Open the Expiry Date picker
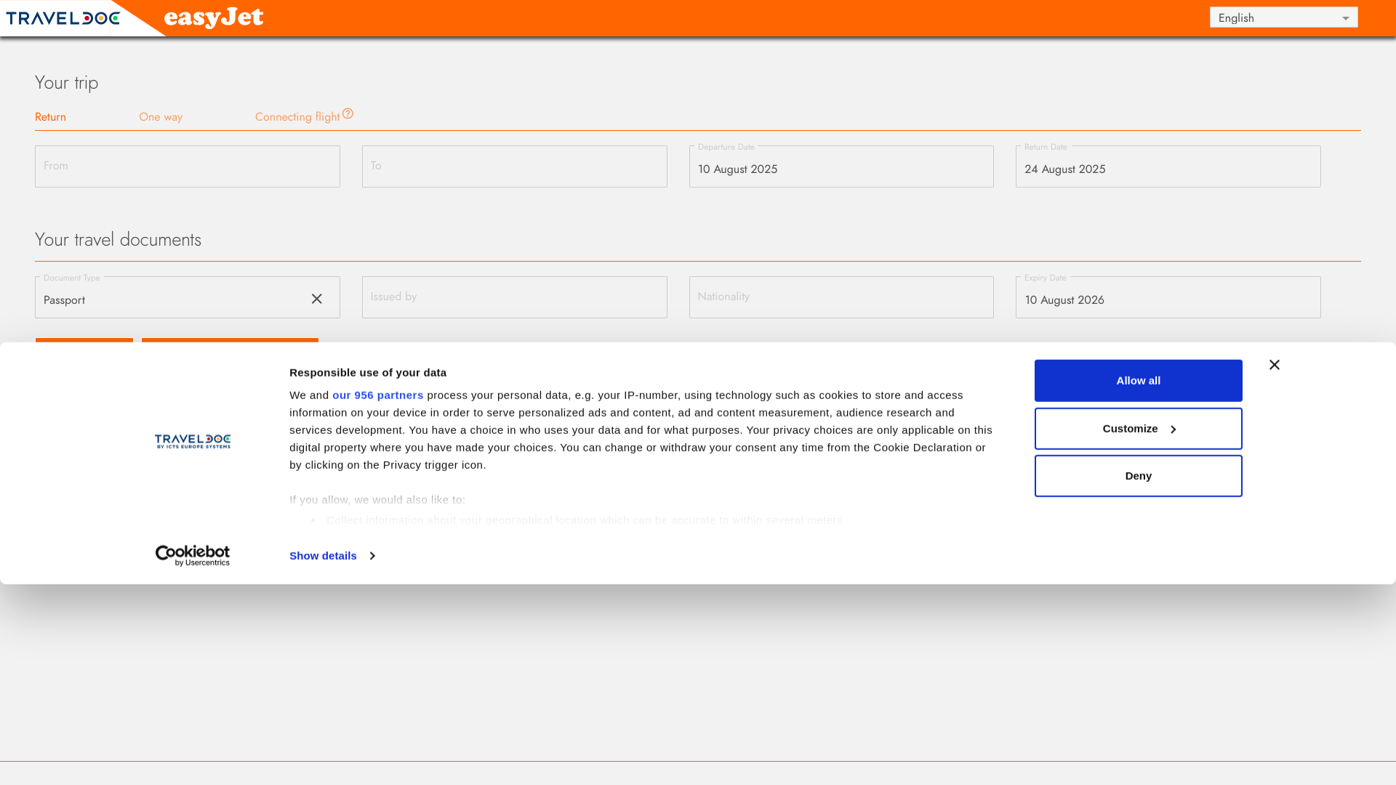 point(1168,297)
